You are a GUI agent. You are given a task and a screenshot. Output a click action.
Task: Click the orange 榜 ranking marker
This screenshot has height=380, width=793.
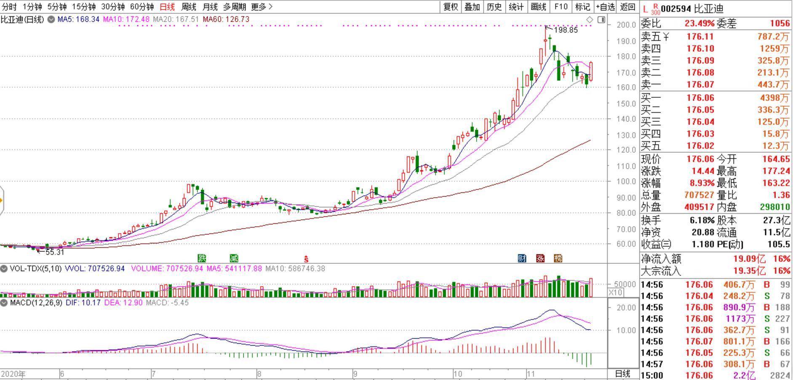click(x=558, y=258)
